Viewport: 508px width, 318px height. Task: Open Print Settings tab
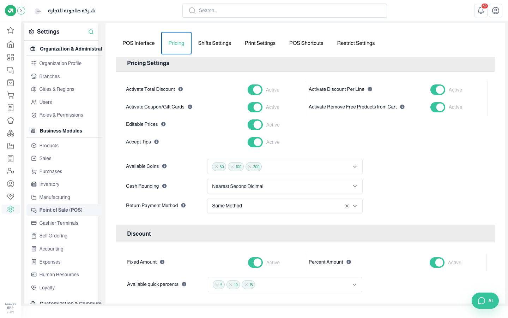pos(260,43)
